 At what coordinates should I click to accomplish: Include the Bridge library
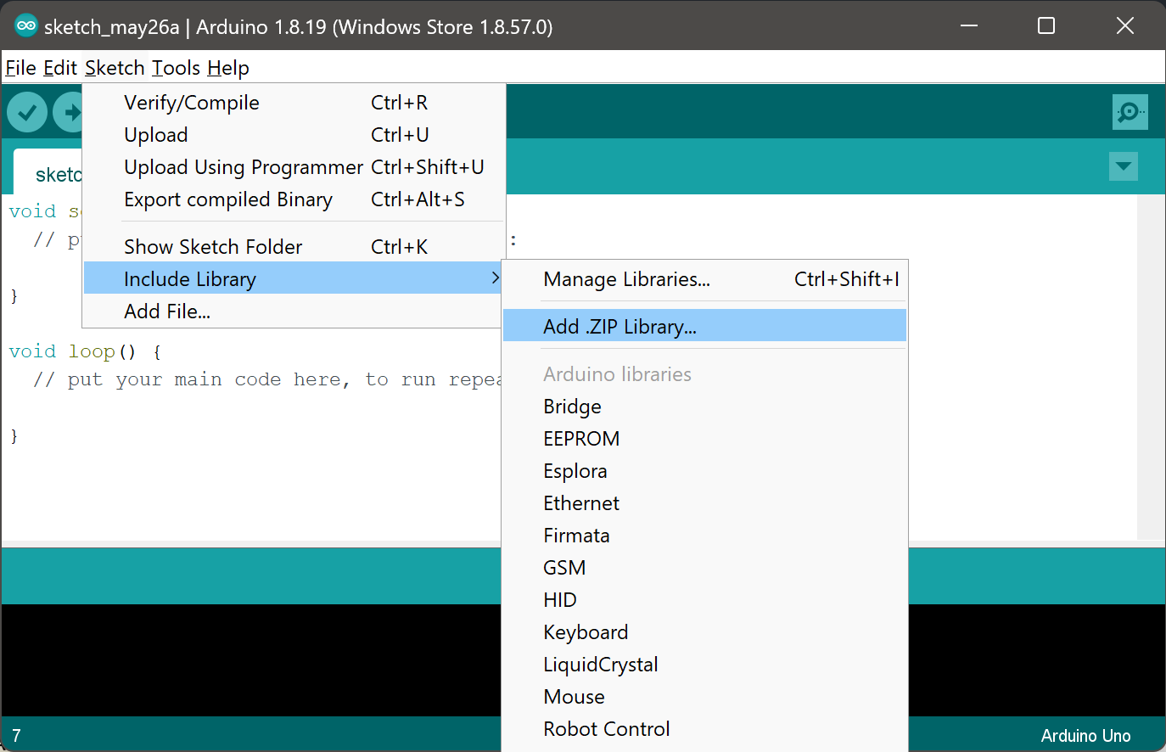coord(704,407)
